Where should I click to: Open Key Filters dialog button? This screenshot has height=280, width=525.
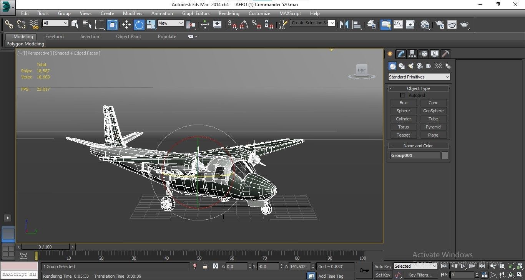coord(420,275)
